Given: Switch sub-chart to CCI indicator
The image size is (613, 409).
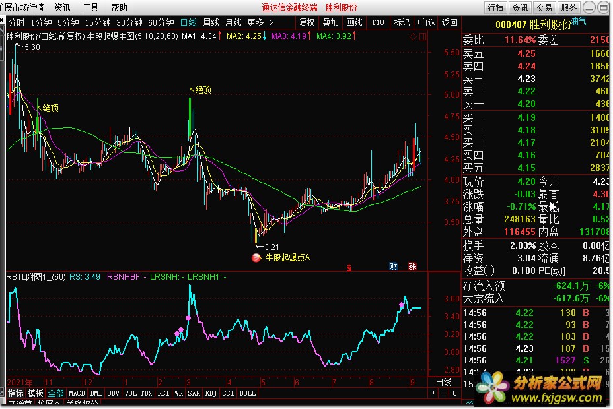Looking at the screenshot, I should 229,393.
